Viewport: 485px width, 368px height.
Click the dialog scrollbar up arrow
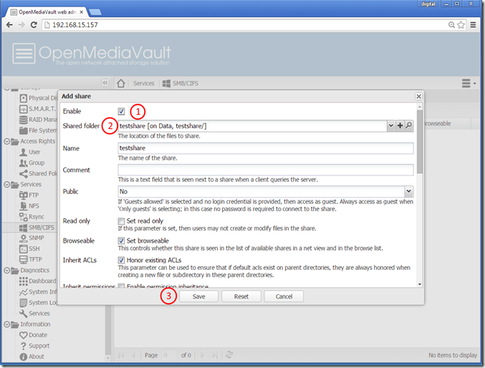420,107
